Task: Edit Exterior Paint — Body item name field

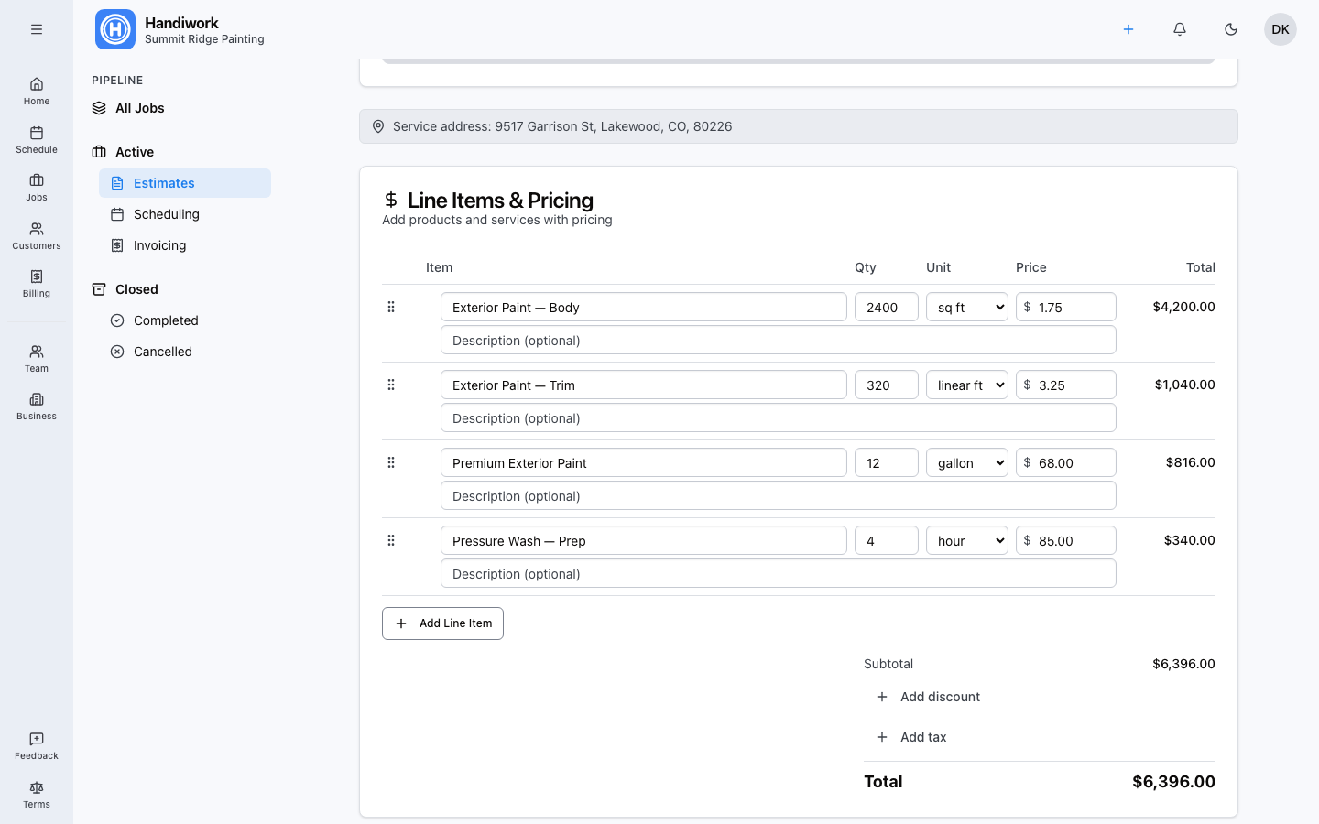Action: click(644, 307)
